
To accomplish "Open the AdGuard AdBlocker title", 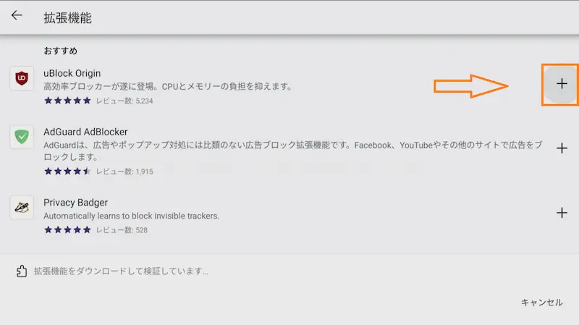I will (x=85, y=132).
